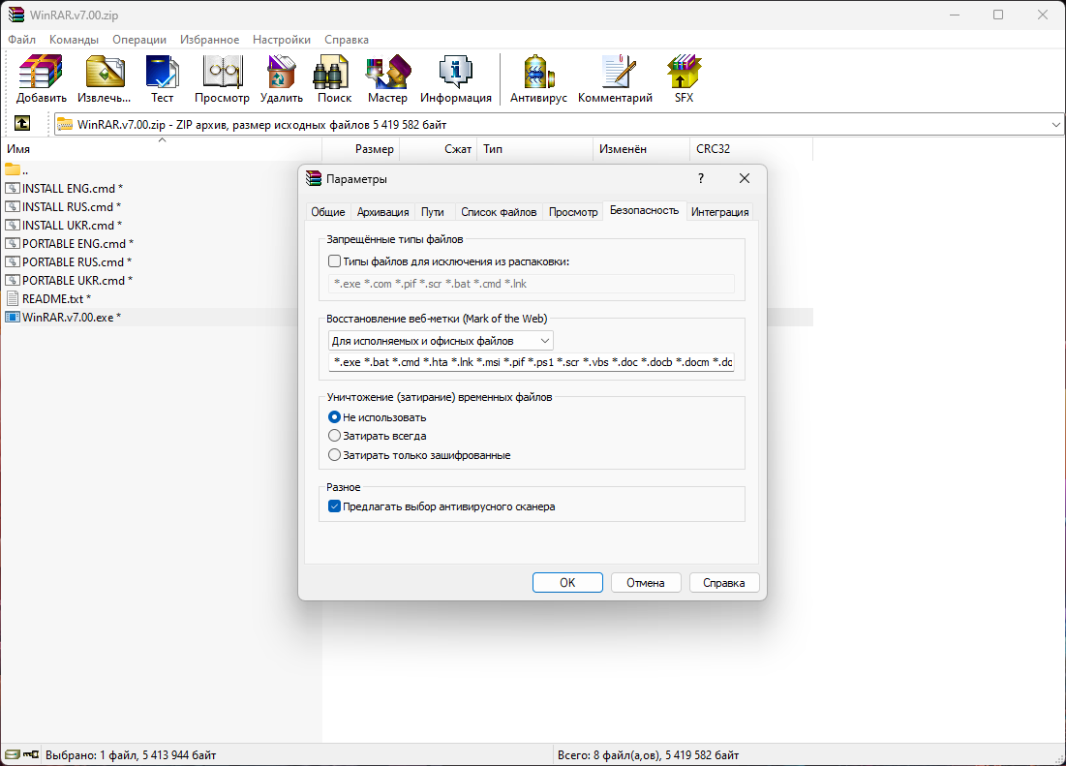This screenshot has height=766, width=1066.
Task: Sort by the Тип column header
Action: (x=534, y=149)
